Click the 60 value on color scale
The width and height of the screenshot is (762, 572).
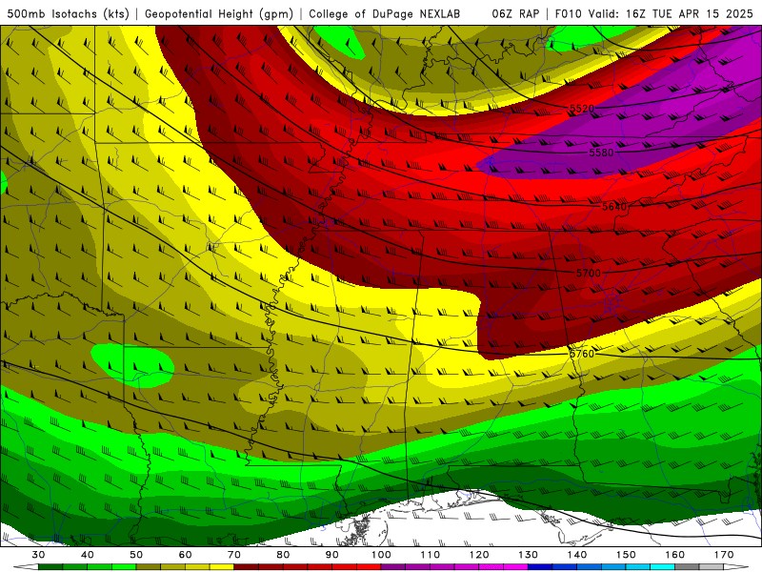coord(185,555)
